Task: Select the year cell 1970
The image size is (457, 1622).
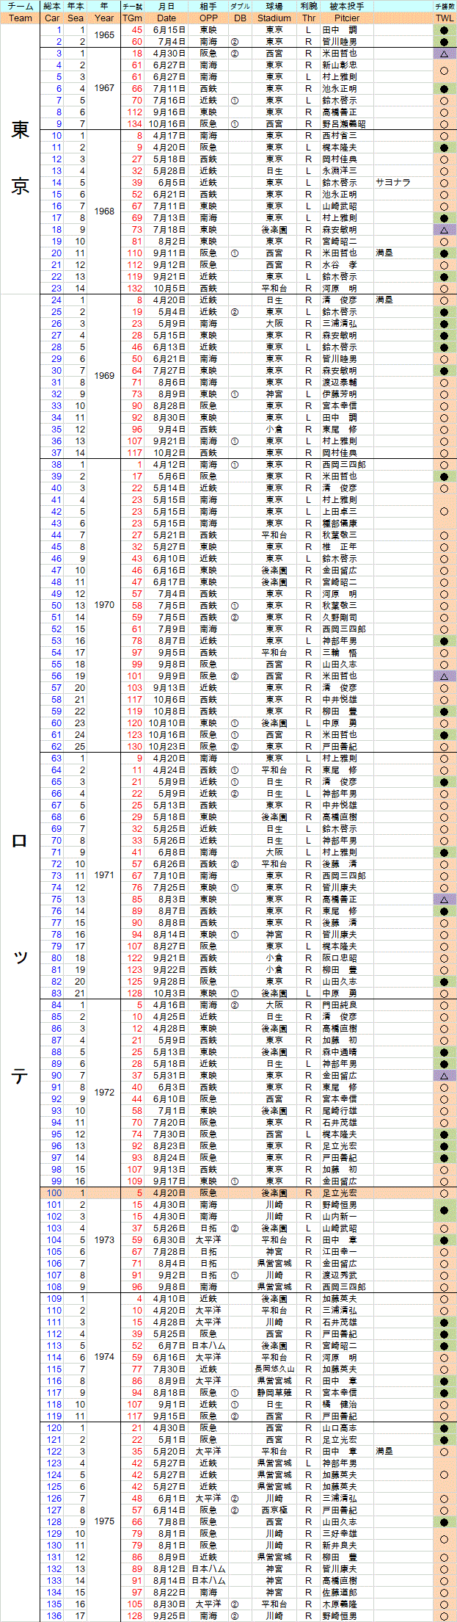Action: click(104, 606)
